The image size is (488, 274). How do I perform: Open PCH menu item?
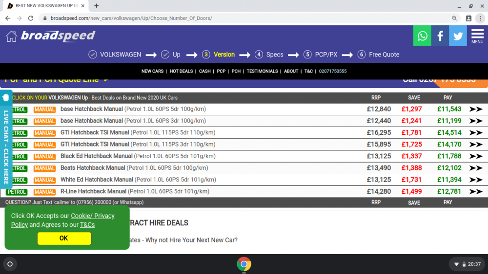[236, 71]
